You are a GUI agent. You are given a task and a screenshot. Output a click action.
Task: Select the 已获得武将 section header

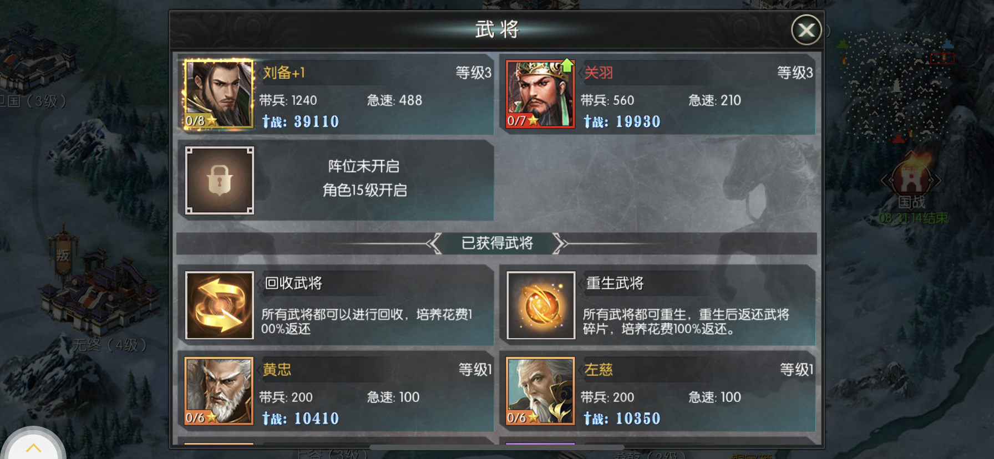(x=497, y=243)
